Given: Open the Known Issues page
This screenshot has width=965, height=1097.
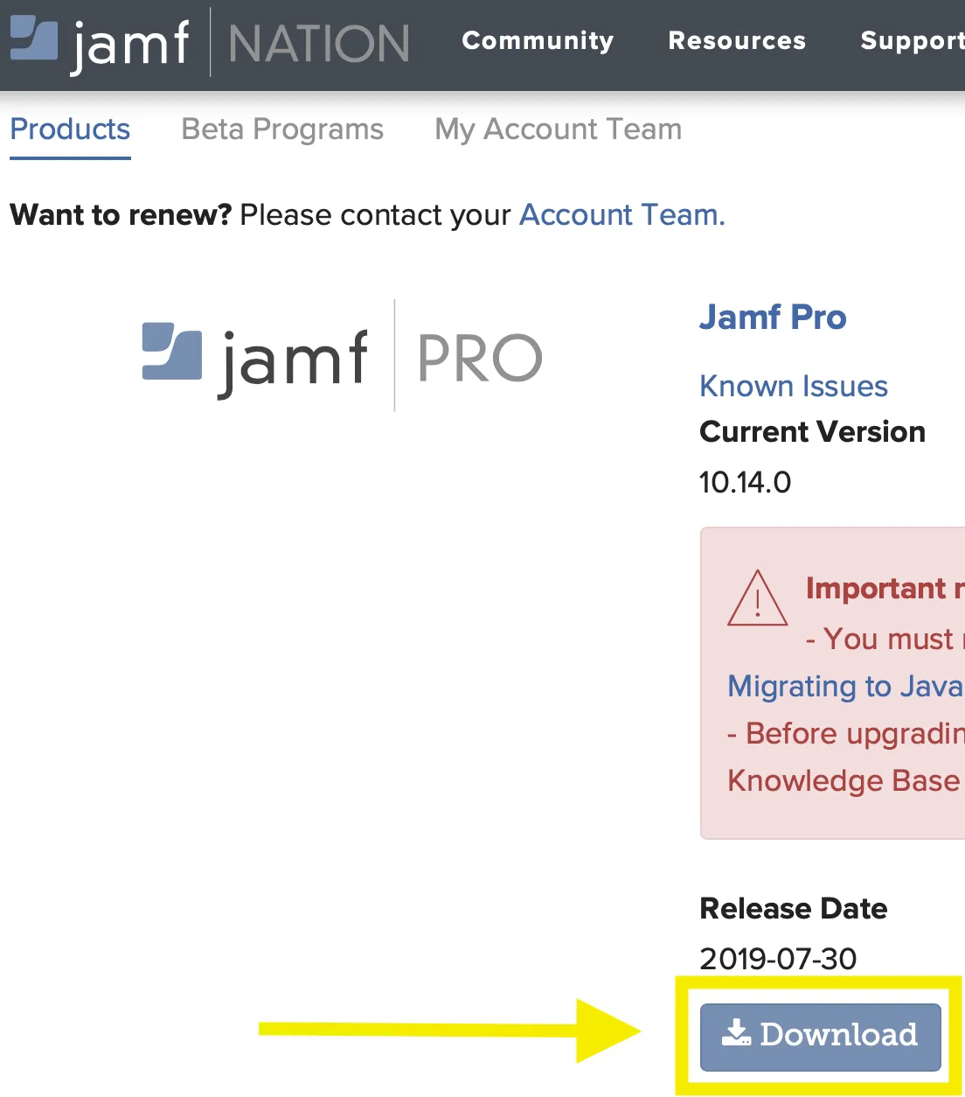Looking at the screenshot, I should point(793,386).
